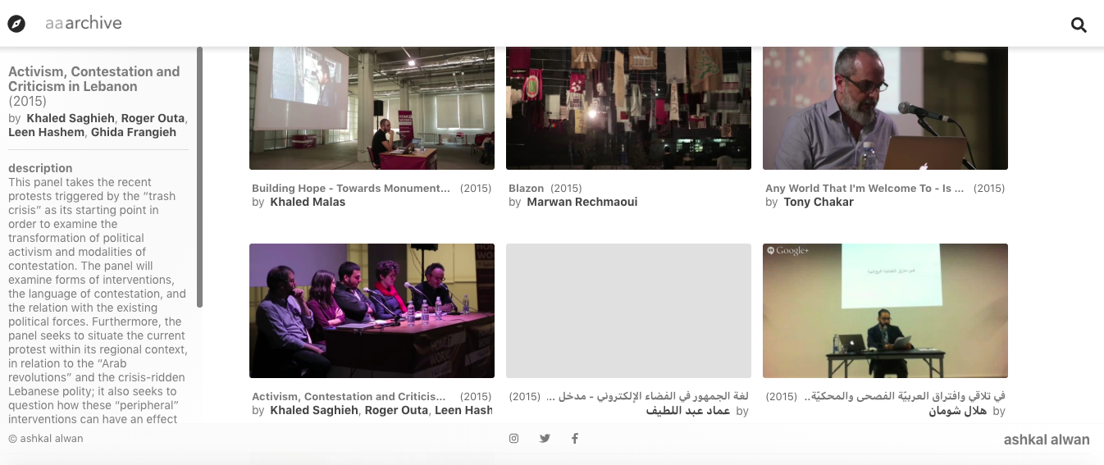Select Ghida Frangieh in sidebar authors
1104x465 pixels.
click(134, 132)
